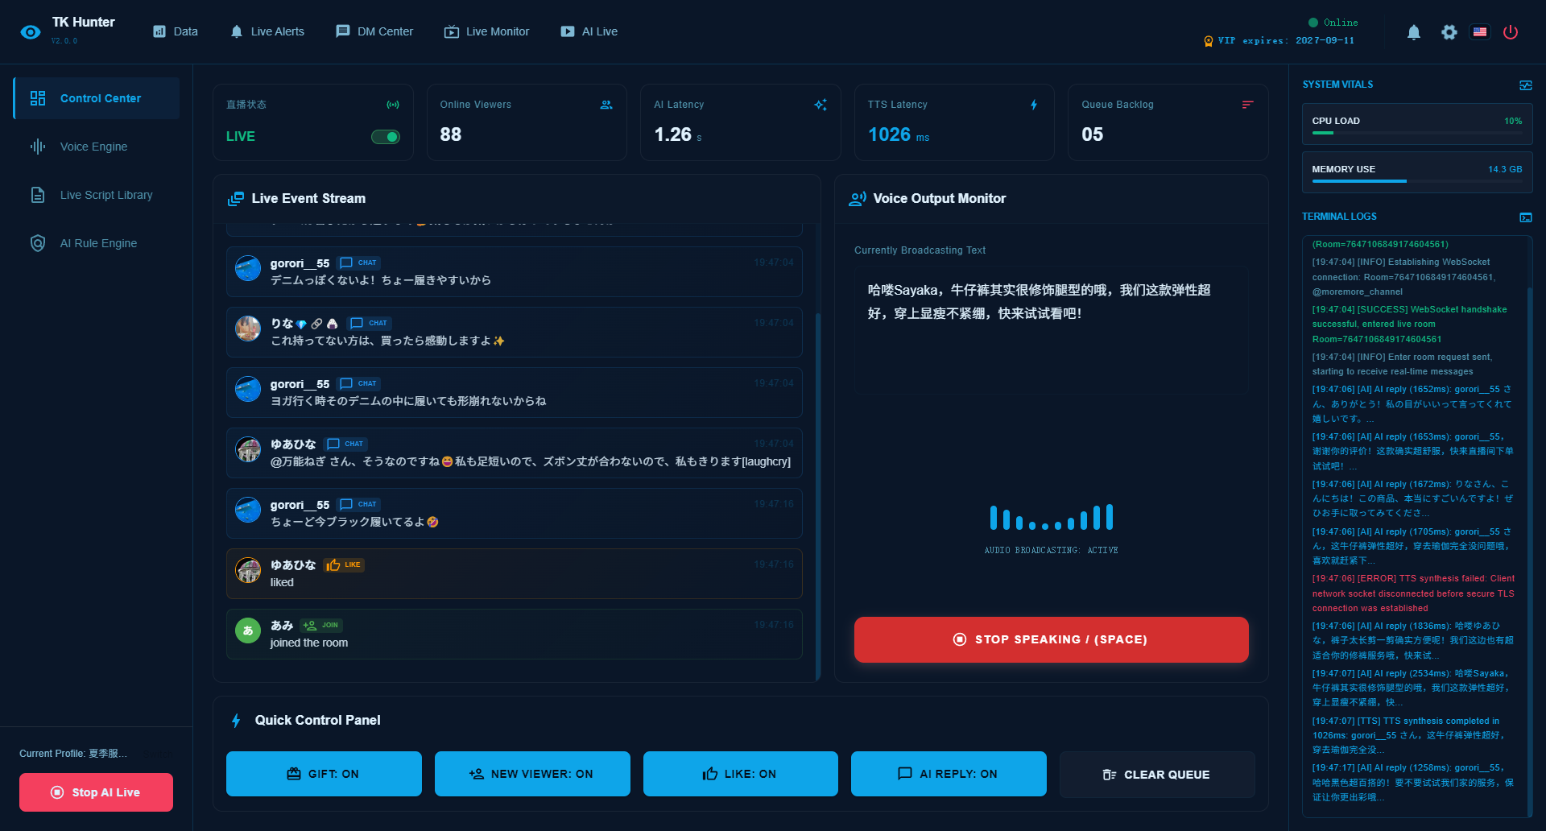Open the notifications bell
This screenshot has height=831, width=1546.
point(1414,32)
